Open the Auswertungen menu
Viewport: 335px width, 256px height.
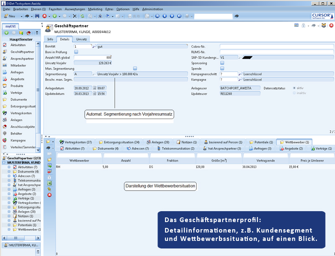[75, 9]
